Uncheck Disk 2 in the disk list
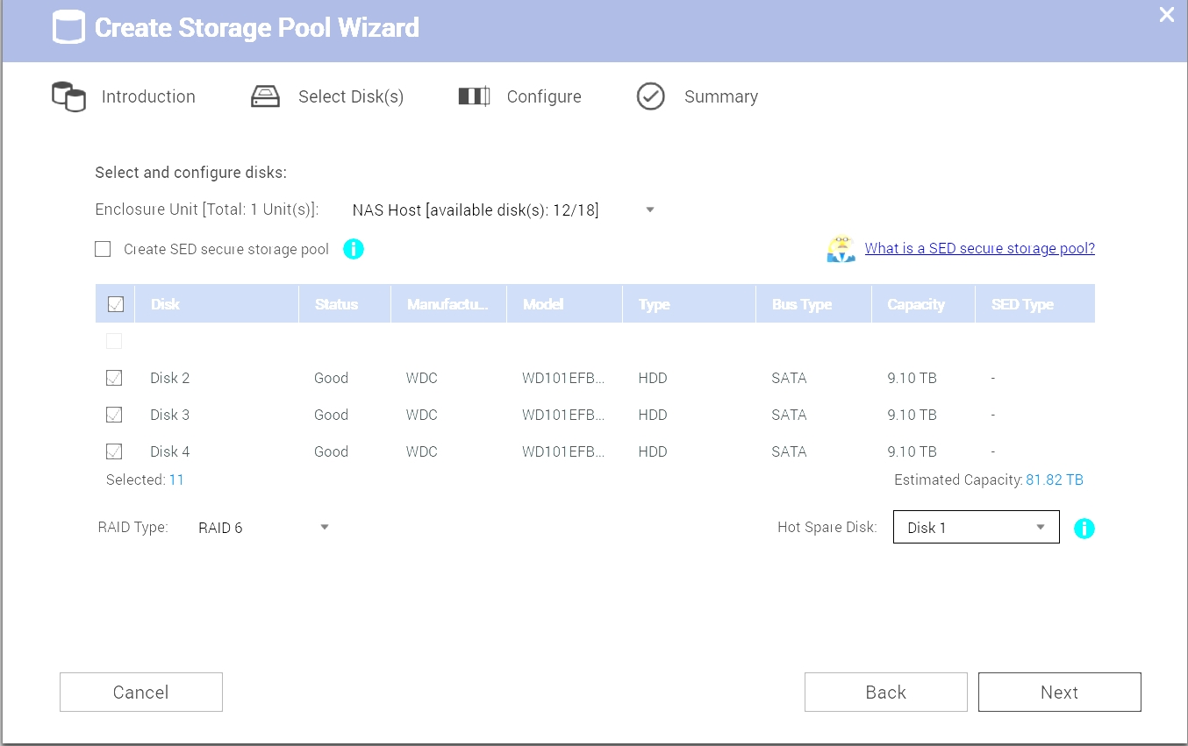1188x746 pixels. [114, 378]
